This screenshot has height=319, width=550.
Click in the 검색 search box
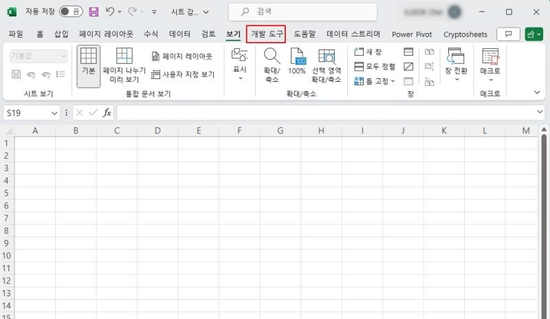303,12
